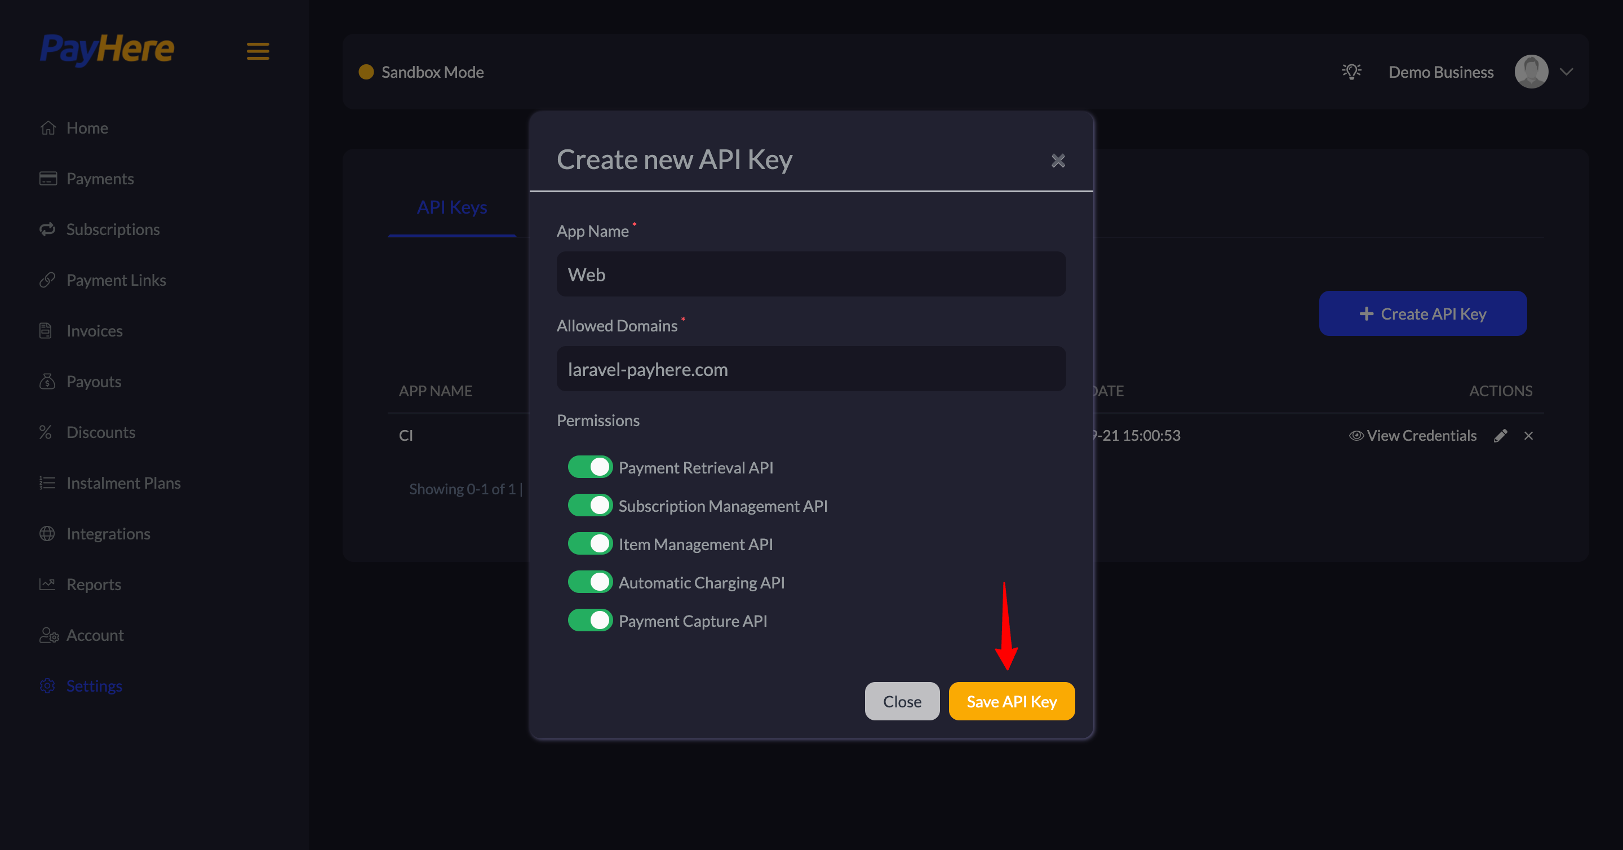Open the Settings gear in sidebar
The image size is (1623, 850).
click(48, 685)
